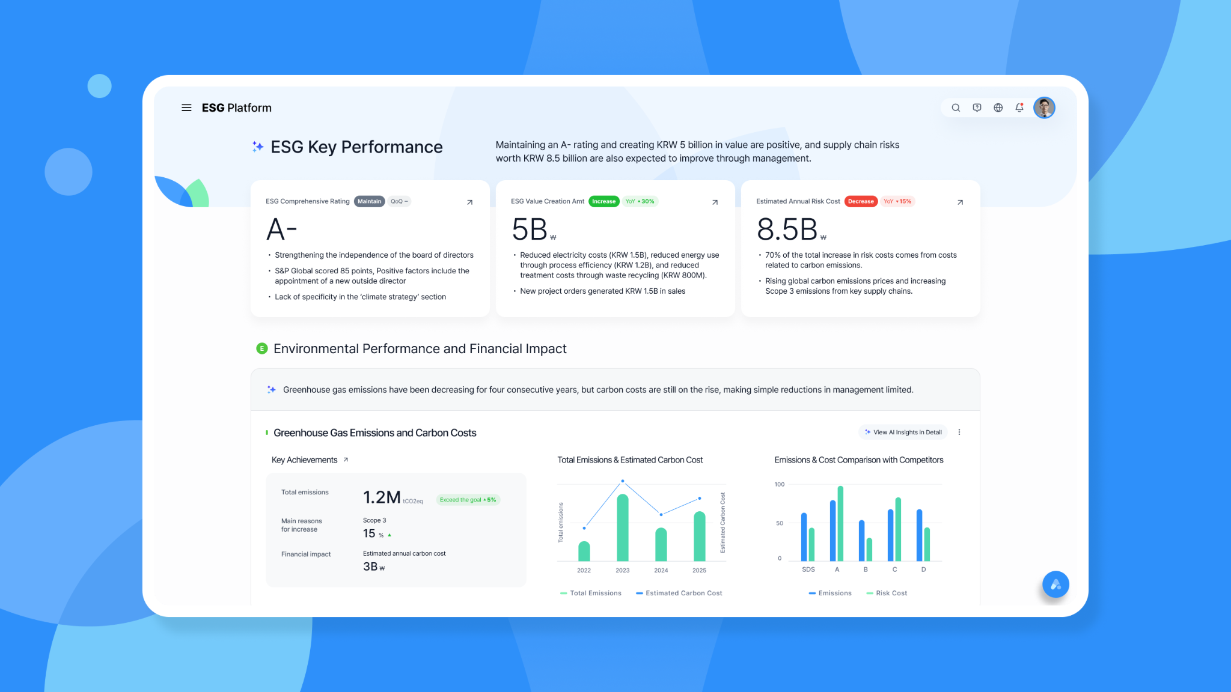
Task: Launch the floating AI assistant button
Action: (x=1055, y=584)
